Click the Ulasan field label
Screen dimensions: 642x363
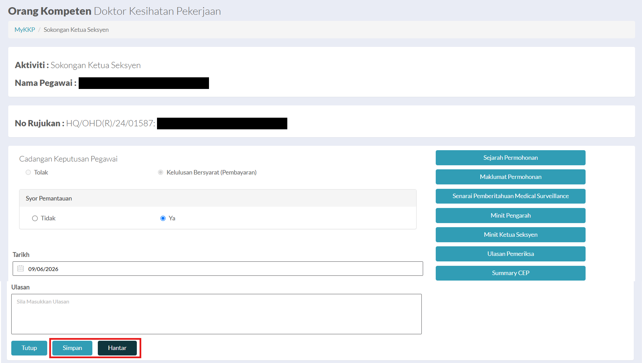(21, 287)
